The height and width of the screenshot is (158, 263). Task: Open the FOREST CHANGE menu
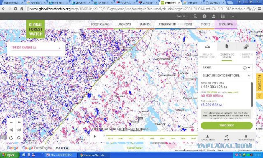coord(100,24)
